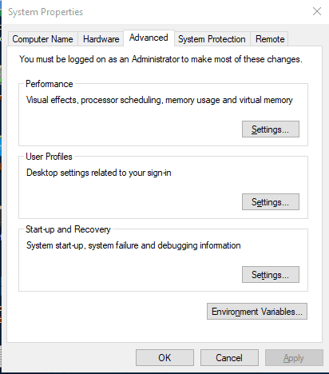Click the visual effects description text

point(160,100)
